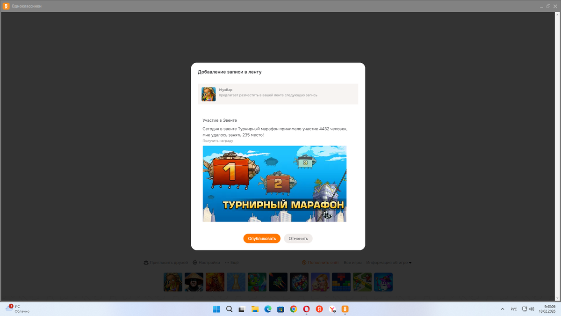Click the Отменить button
The width and height of the screenshot is (561, 316).
[x=298, y=238]
